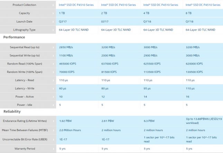Expand the Warranty Period row chevron
Image resolution: width=223 pixels, height=153 pixels.
[53, 149]
